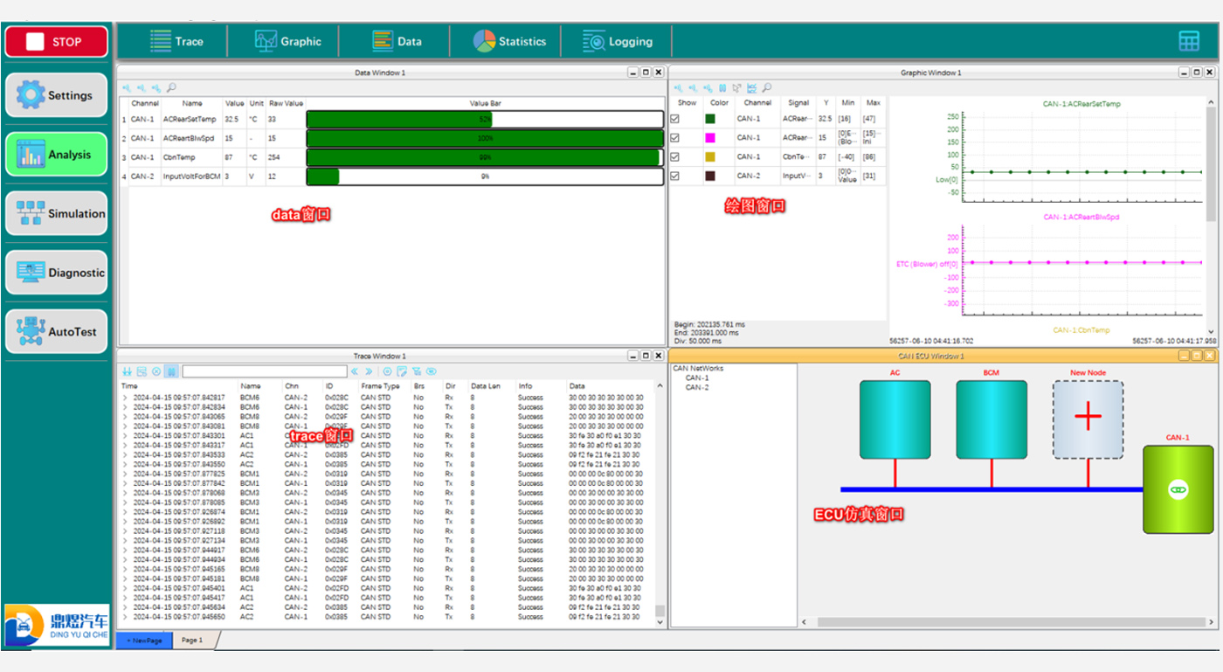This screenshot has height=672, width=1223.
Task: Click the filter icon in Trace Window toolbar
Action: click(417, 371)
